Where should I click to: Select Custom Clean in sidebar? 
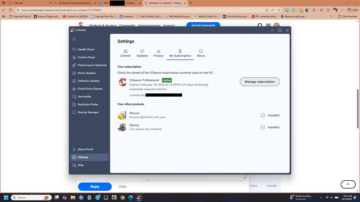[86, 57]
